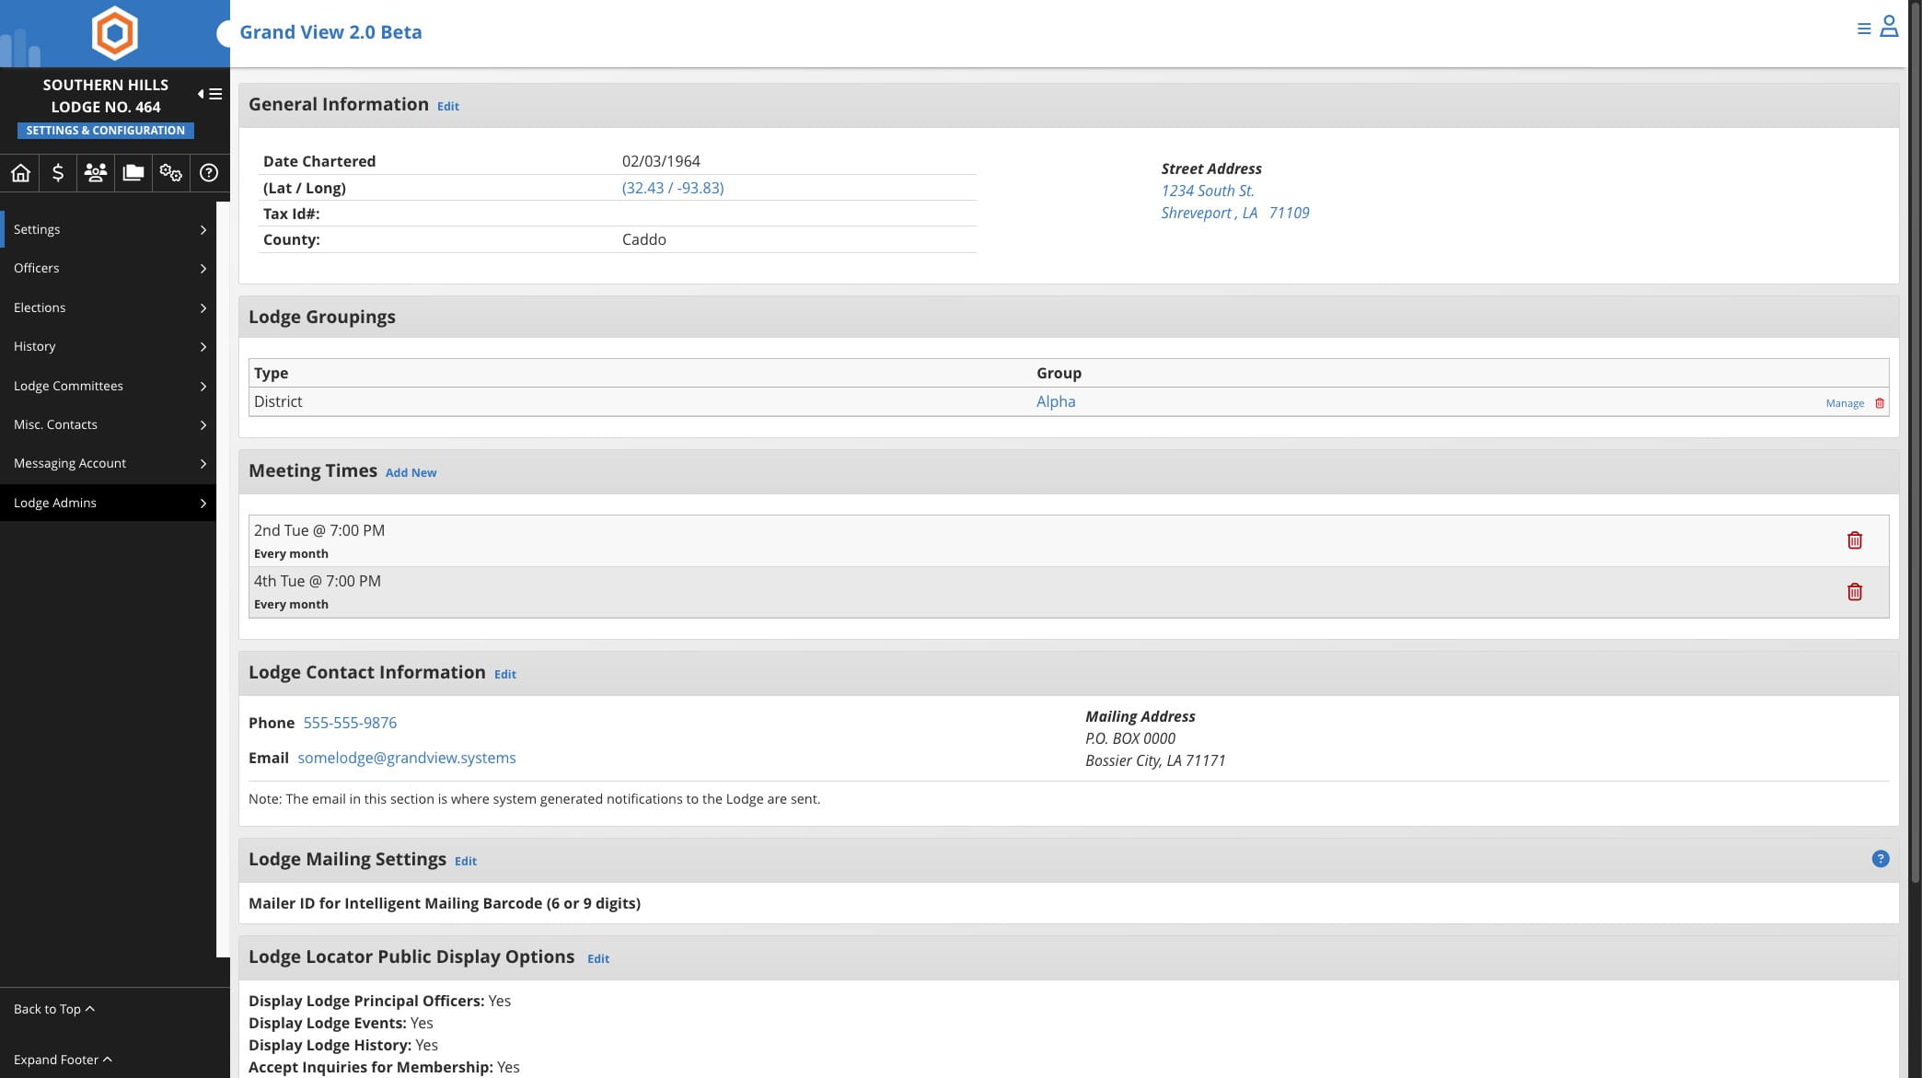This screenshot has width=1922, height=1078.
Task: Open Lodge Mailing Settings help icon
Action: 1881,859
